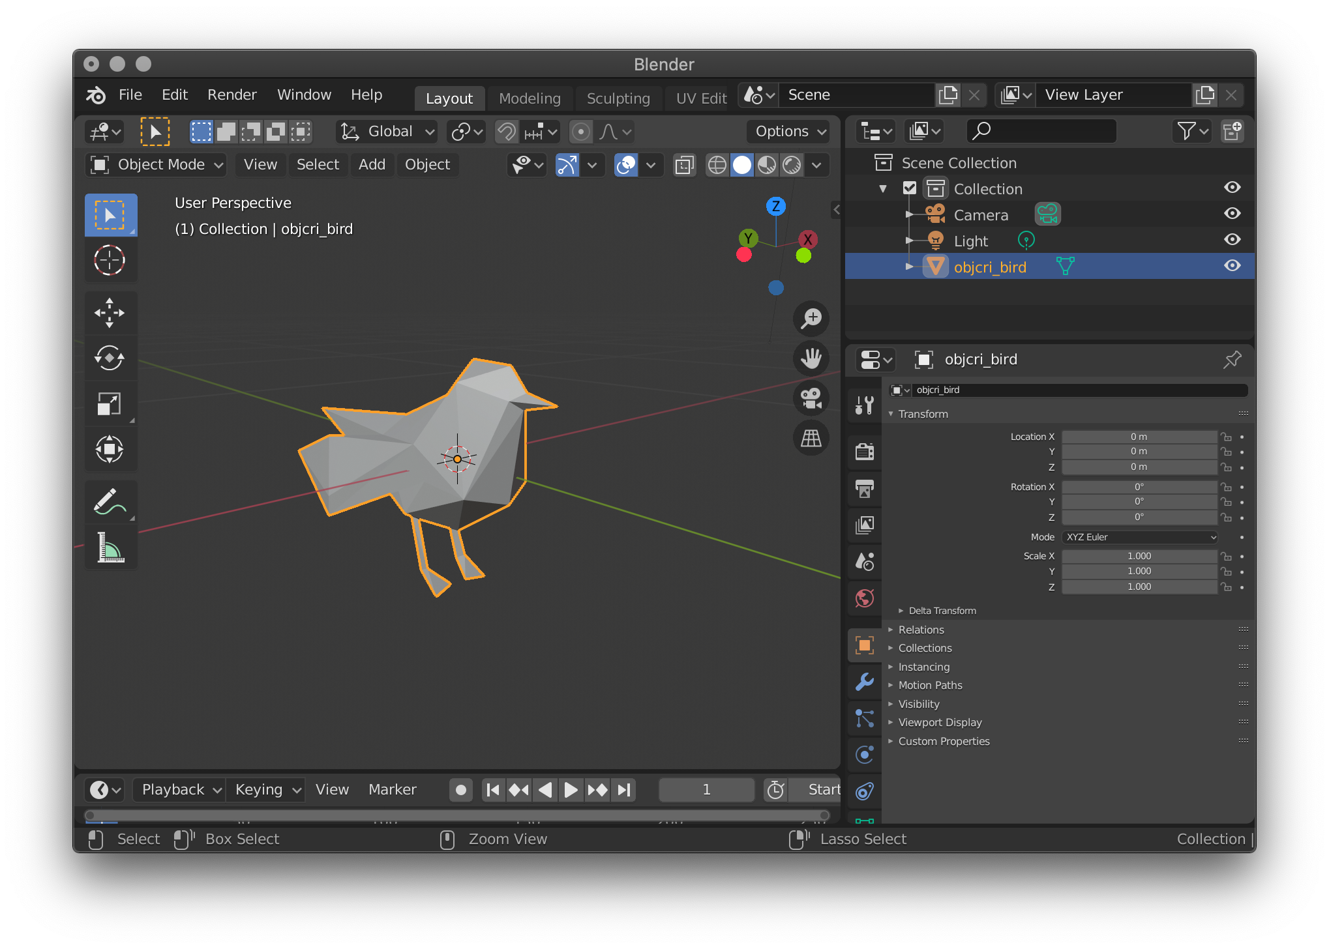Screen dimensions: 1329x949
Task: Switch to perspective/orthographic grid view
Action: [x=811, y=438]
